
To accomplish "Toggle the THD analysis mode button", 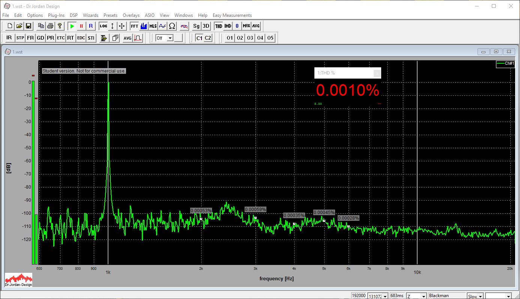I will pyautogui.click(x=218, y=26).
